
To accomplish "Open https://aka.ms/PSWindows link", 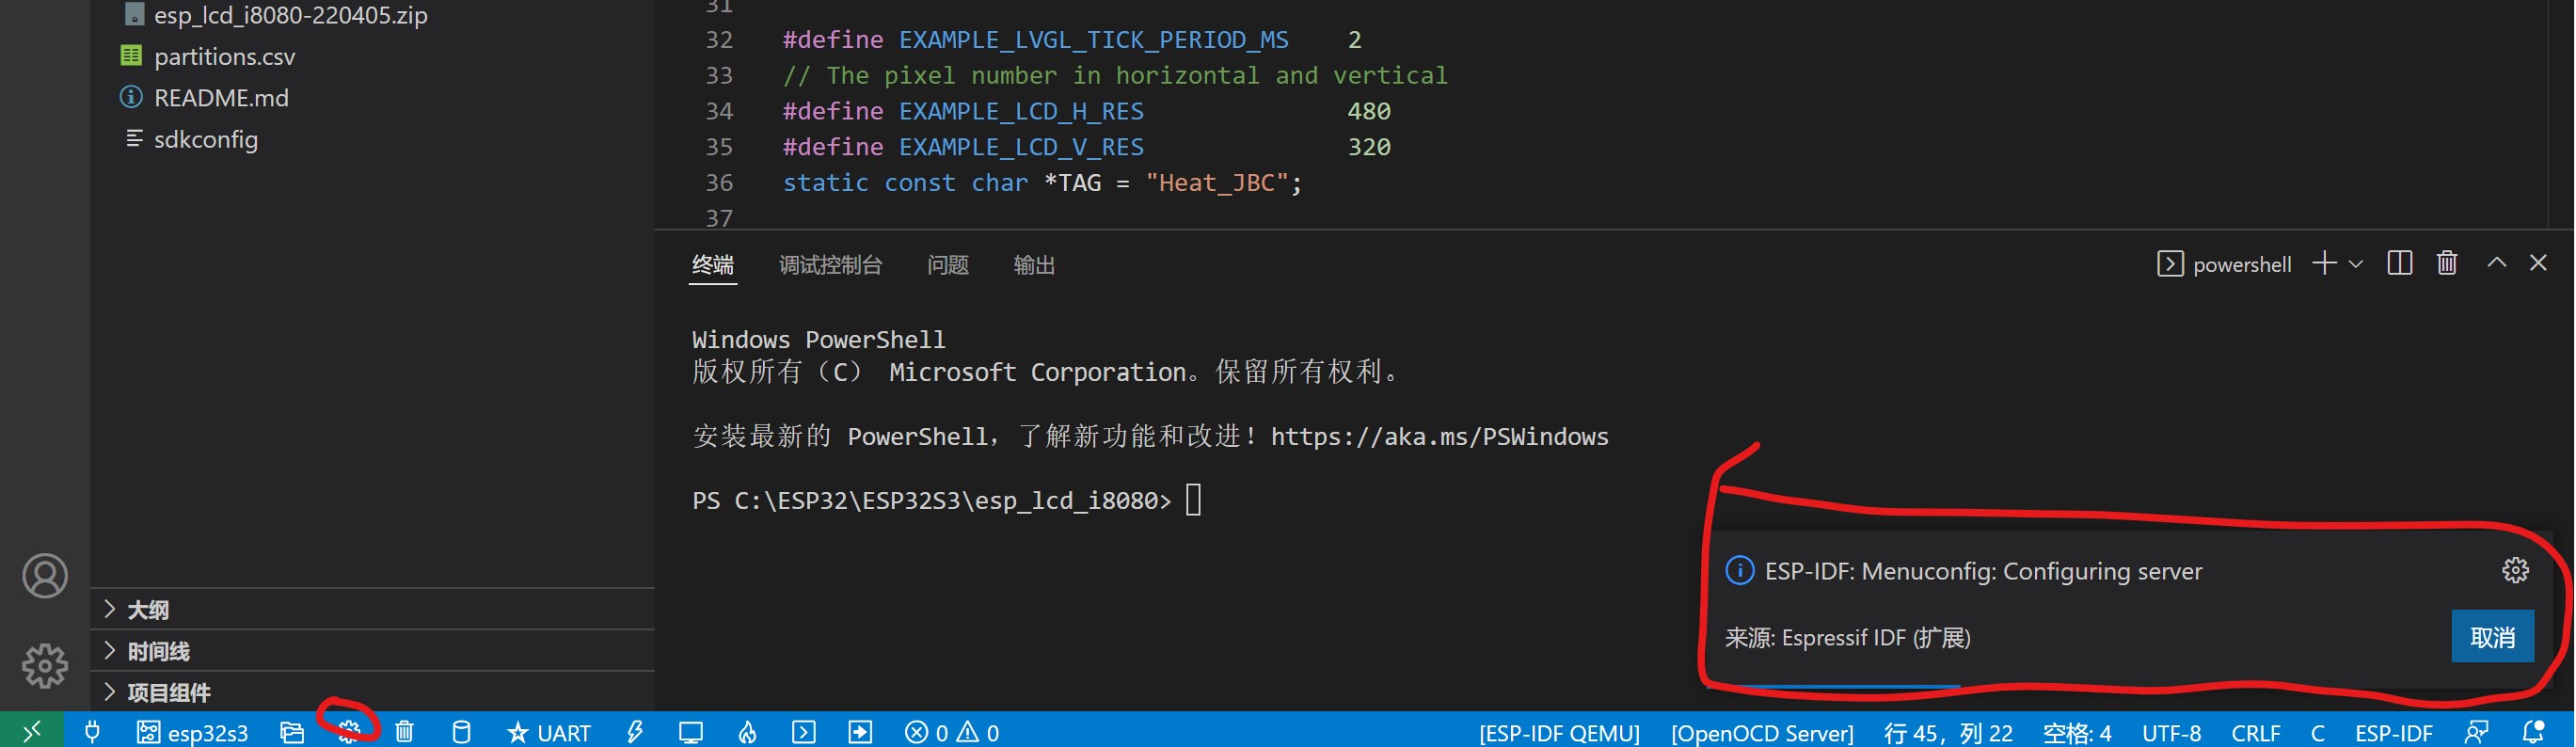I will click(1439, 437).
